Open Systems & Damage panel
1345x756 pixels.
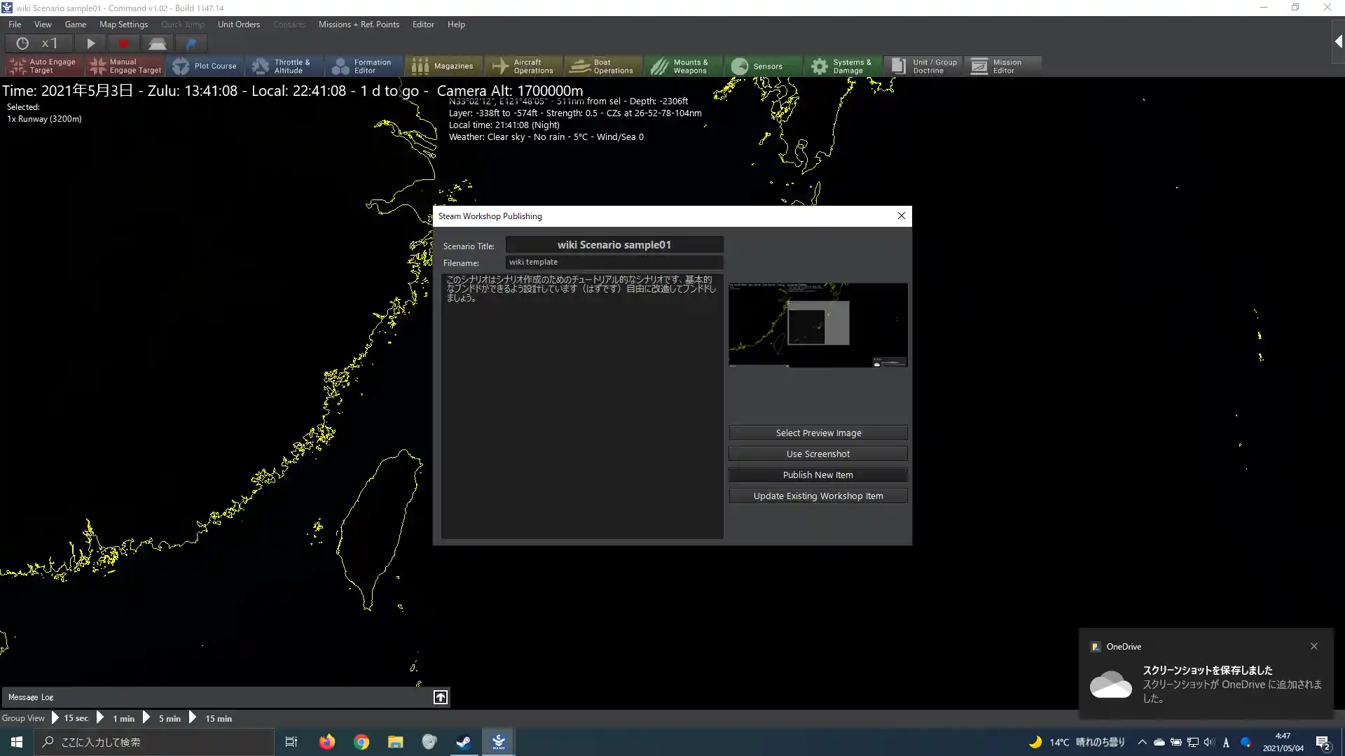843,66
